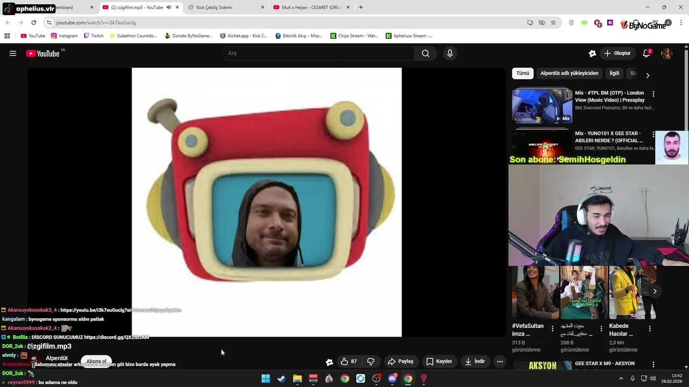The image size is (689, 387).
Task: Bookmark this page with the star icon
Action: point(553,23)
